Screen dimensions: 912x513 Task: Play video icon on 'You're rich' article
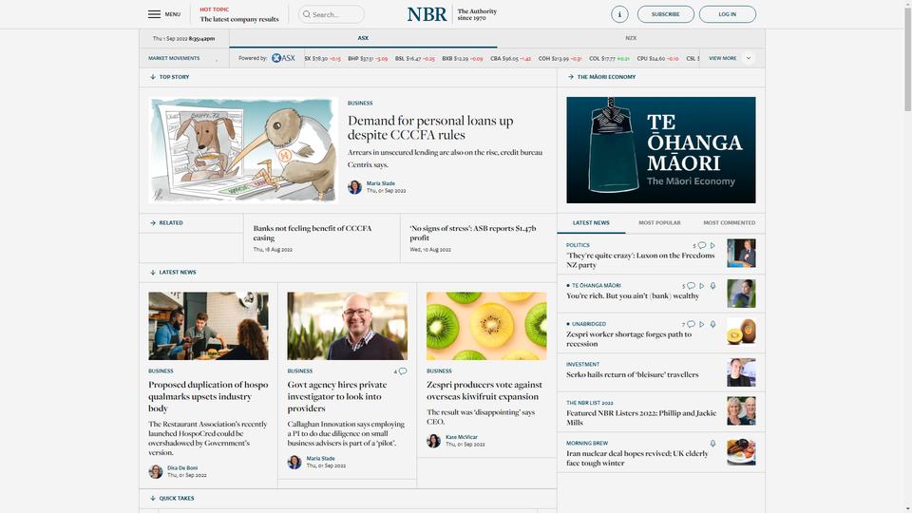(701, 286)
